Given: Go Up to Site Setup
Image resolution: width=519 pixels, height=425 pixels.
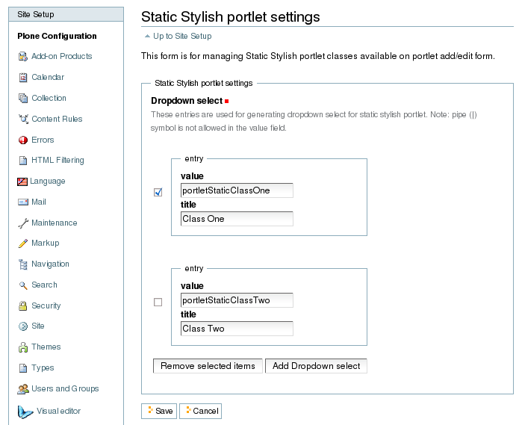Looking at the screenshot, I should (x=182, y=36).
